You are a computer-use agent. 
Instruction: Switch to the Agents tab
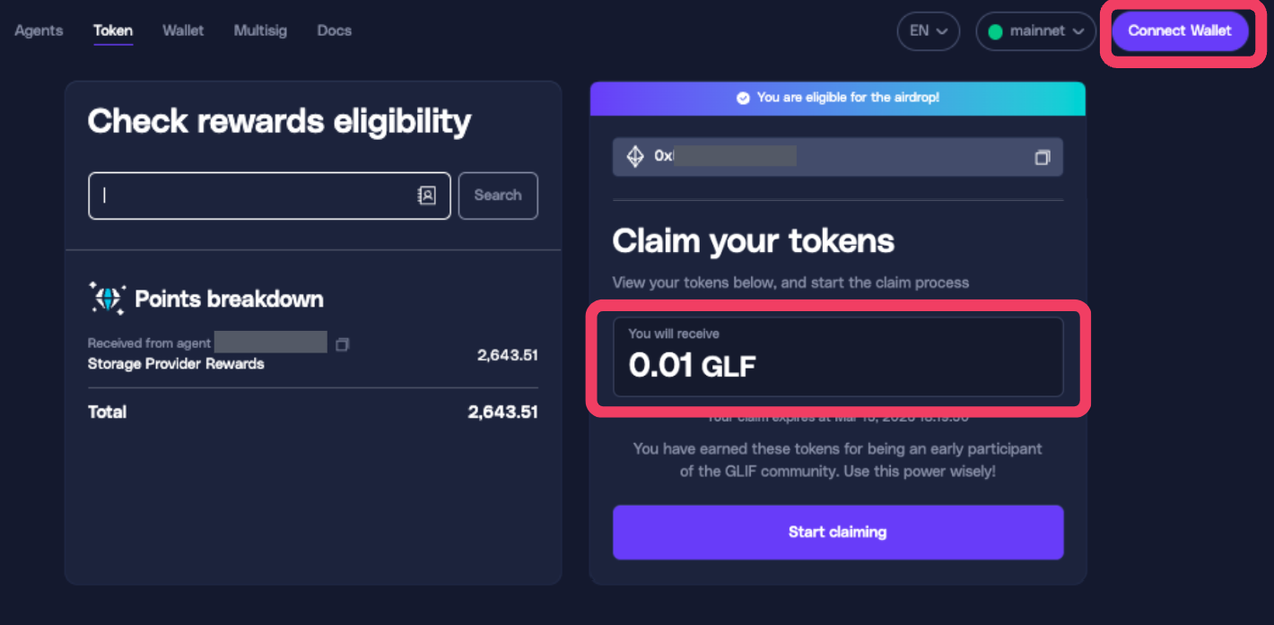[x=39, y=30]
